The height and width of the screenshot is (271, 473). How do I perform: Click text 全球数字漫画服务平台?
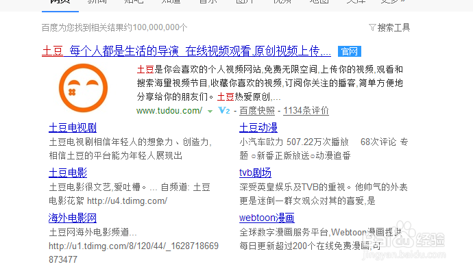click(x=284, y=232)
